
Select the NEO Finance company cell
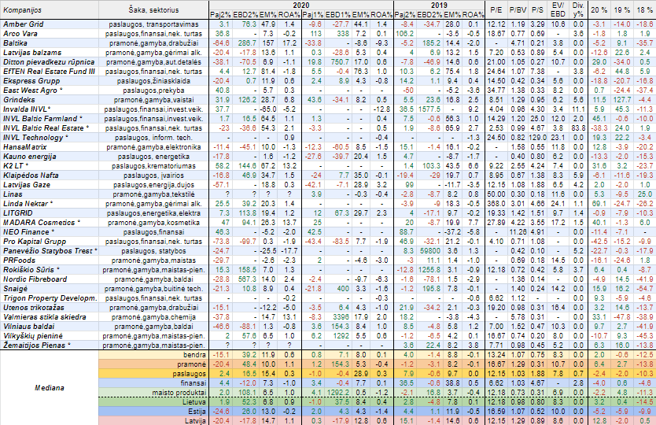pos(28,232)
